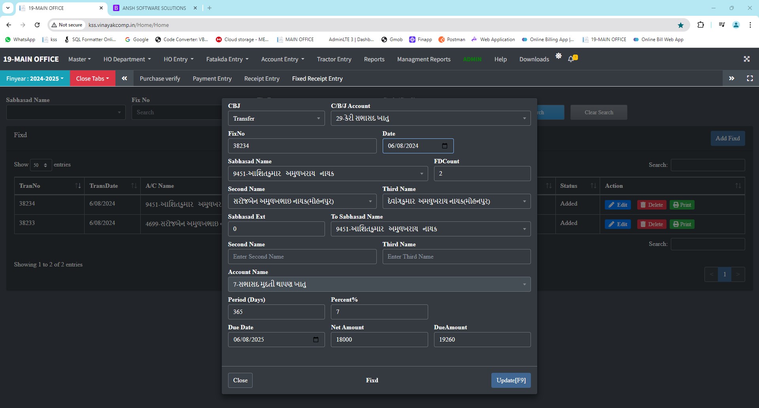759x408 pixels.
Task: Click the Close button in the dialog
Action: click(x=240, y=380)
